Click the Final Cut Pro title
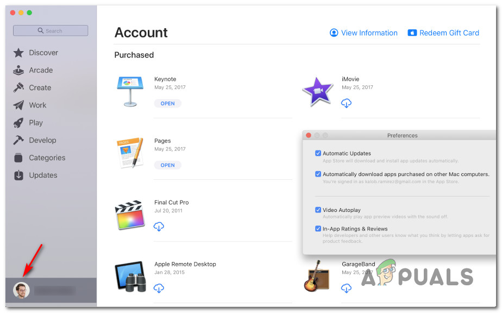This screenshot has height=313, width=502. coord(172,202)
